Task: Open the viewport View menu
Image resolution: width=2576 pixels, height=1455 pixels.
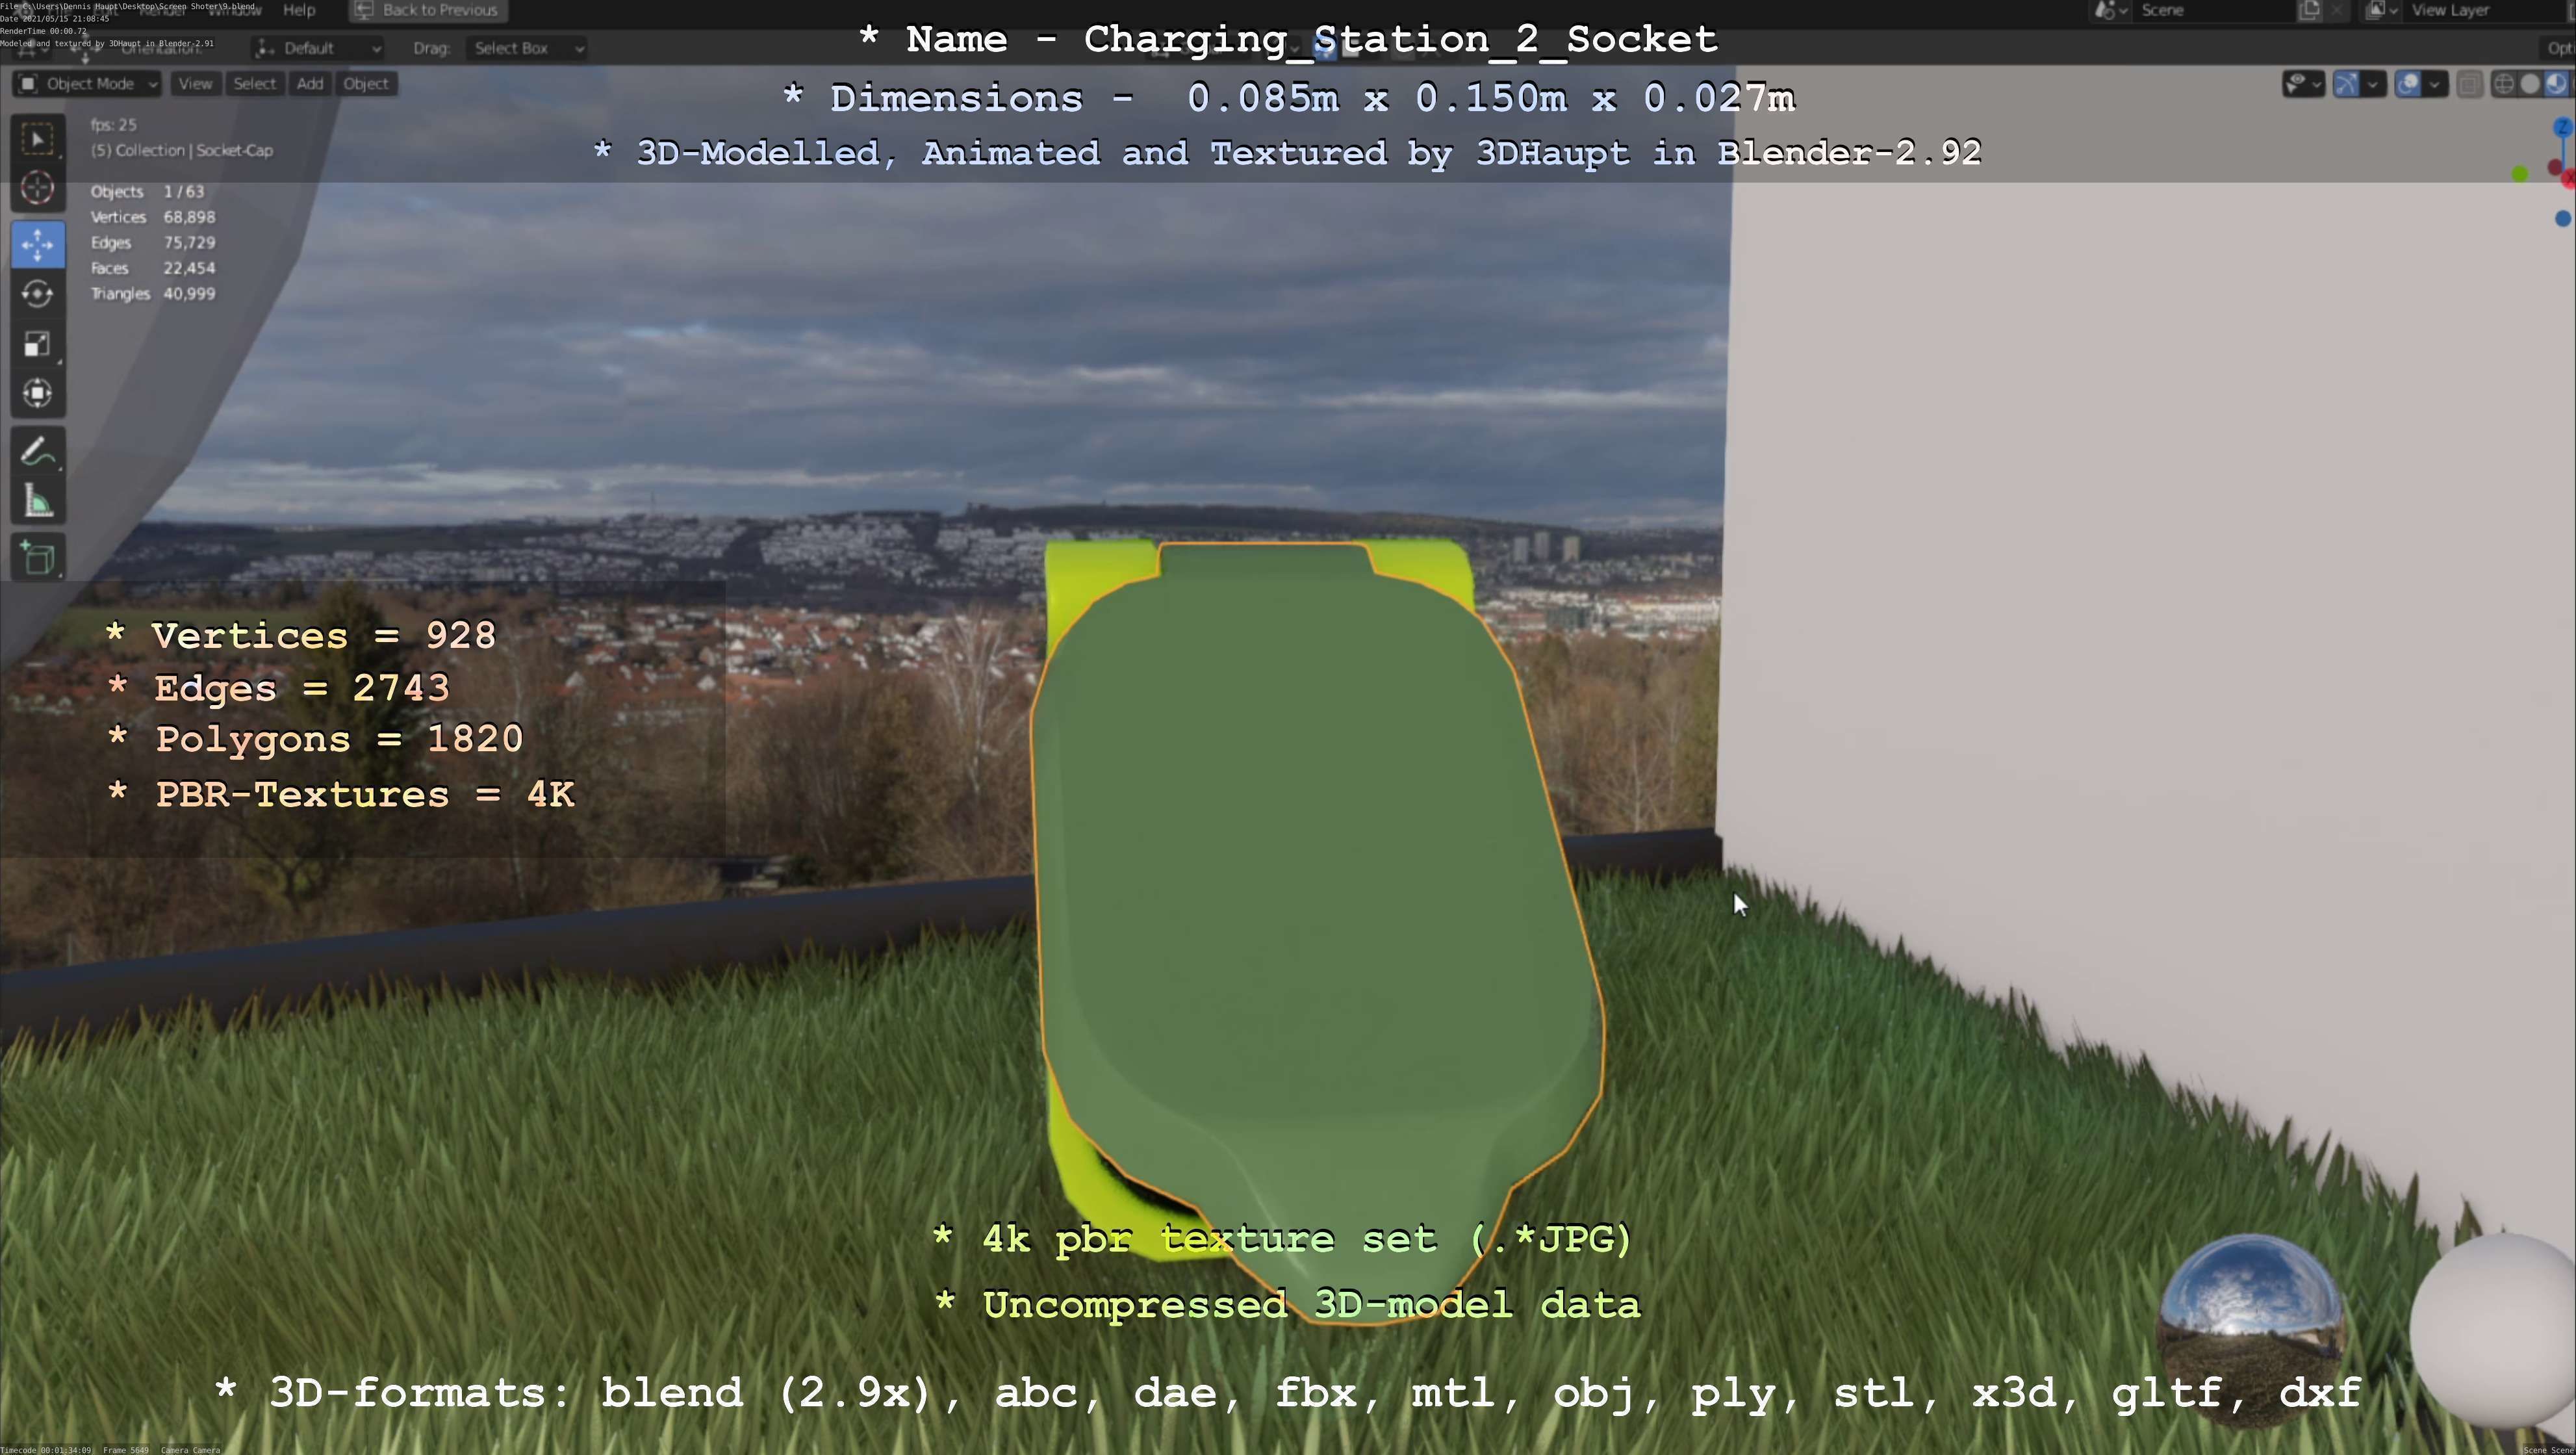Action: pos(195,84)
